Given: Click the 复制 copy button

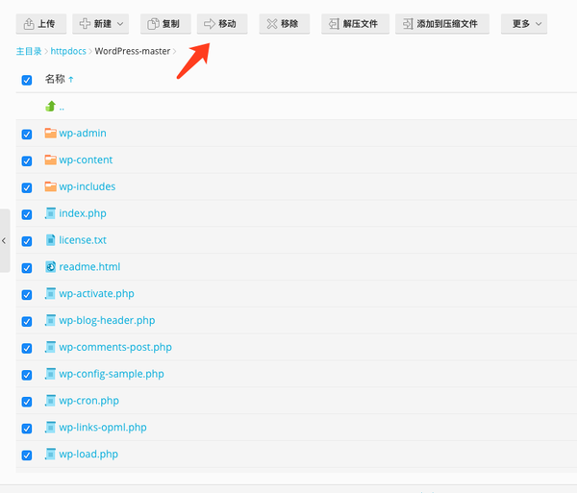Looking at the screenshot, I should click(x=165, y=24).
